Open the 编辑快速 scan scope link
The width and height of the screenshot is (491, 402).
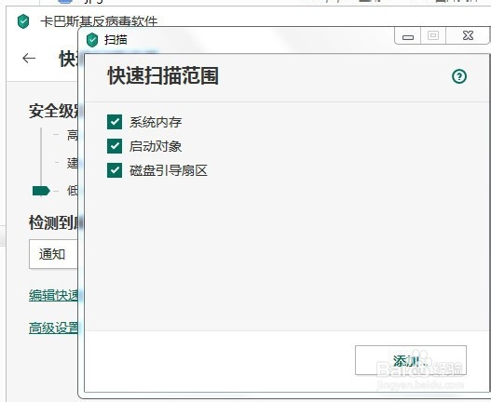point(53,295)
